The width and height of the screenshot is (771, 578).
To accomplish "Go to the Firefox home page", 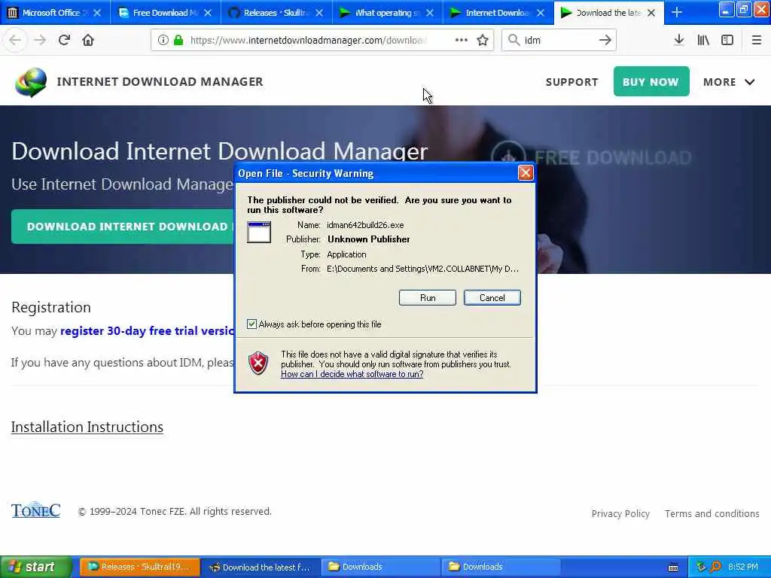I will tap(88, 41).
